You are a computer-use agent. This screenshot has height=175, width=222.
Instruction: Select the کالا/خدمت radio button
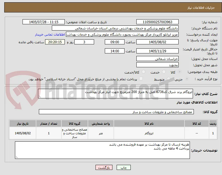click(144, 72)
